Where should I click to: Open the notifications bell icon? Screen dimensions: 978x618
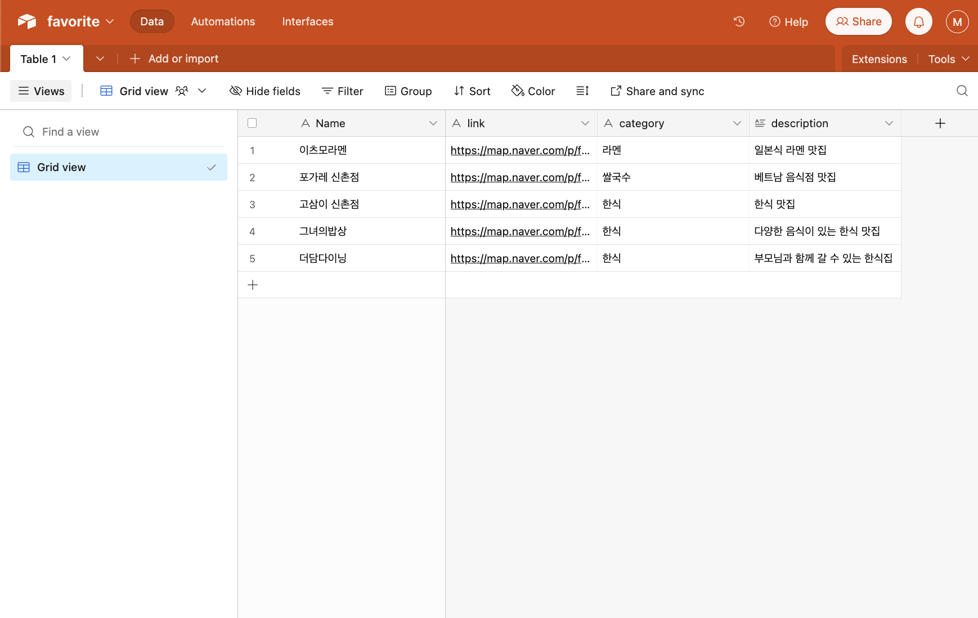918,21
